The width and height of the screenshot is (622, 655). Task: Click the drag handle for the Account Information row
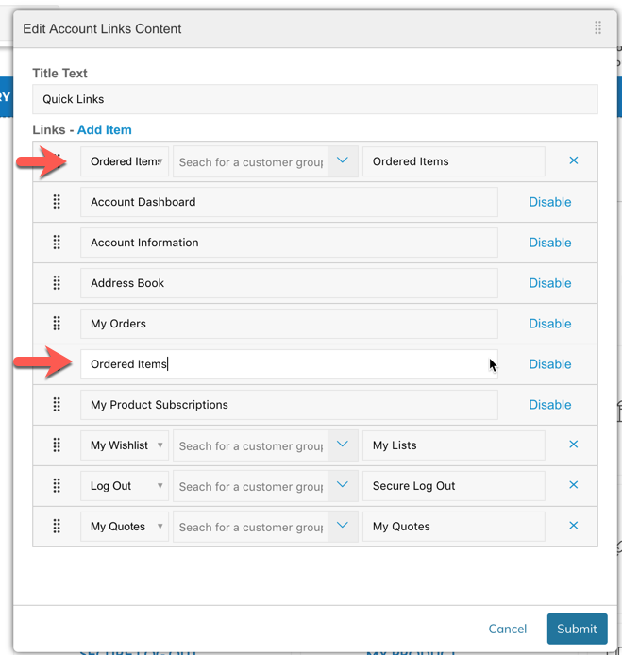[57, 243]
